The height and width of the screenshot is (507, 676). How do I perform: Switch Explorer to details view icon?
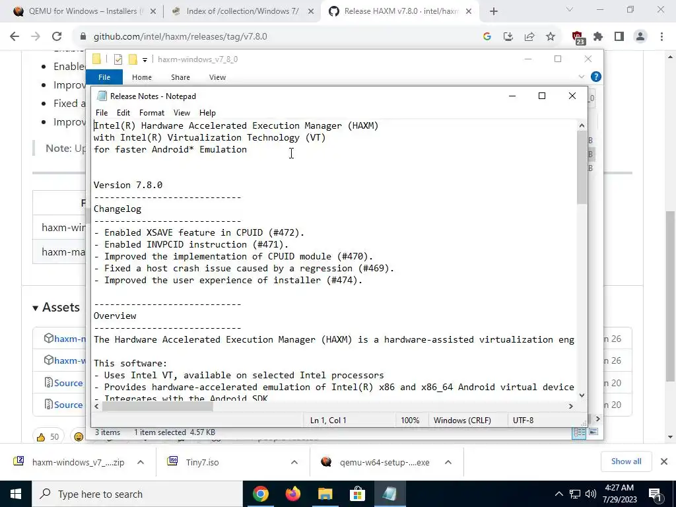pos(579,432)
